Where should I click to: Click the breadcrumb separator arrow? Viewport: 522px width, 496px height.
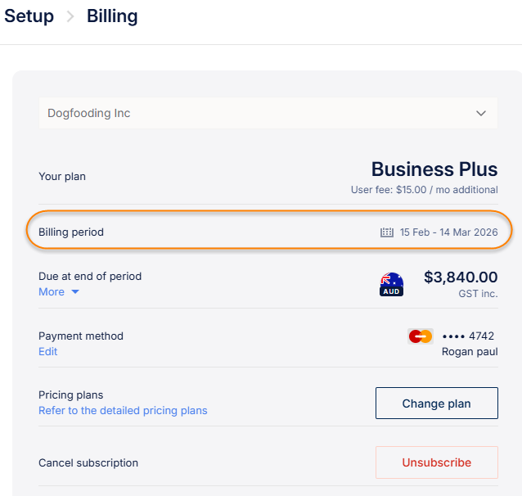coord(70,17)
